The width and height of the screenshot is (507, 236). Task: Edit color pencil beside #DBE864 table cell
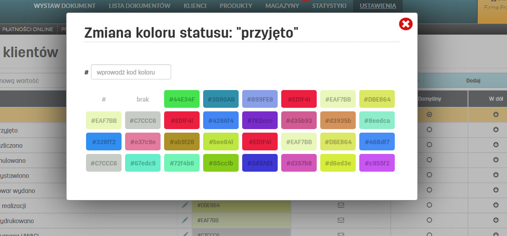click(185, 205)
